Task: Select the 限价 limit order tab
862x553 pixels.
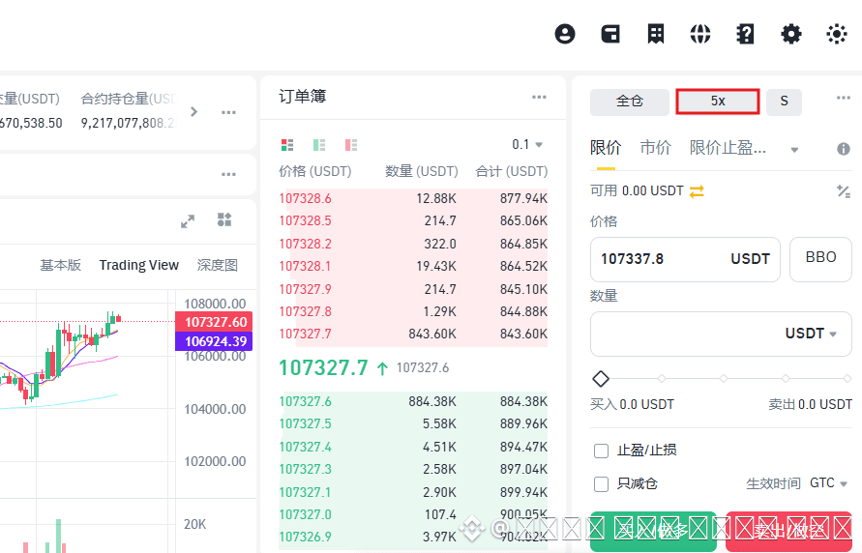Action: (606, 148)
